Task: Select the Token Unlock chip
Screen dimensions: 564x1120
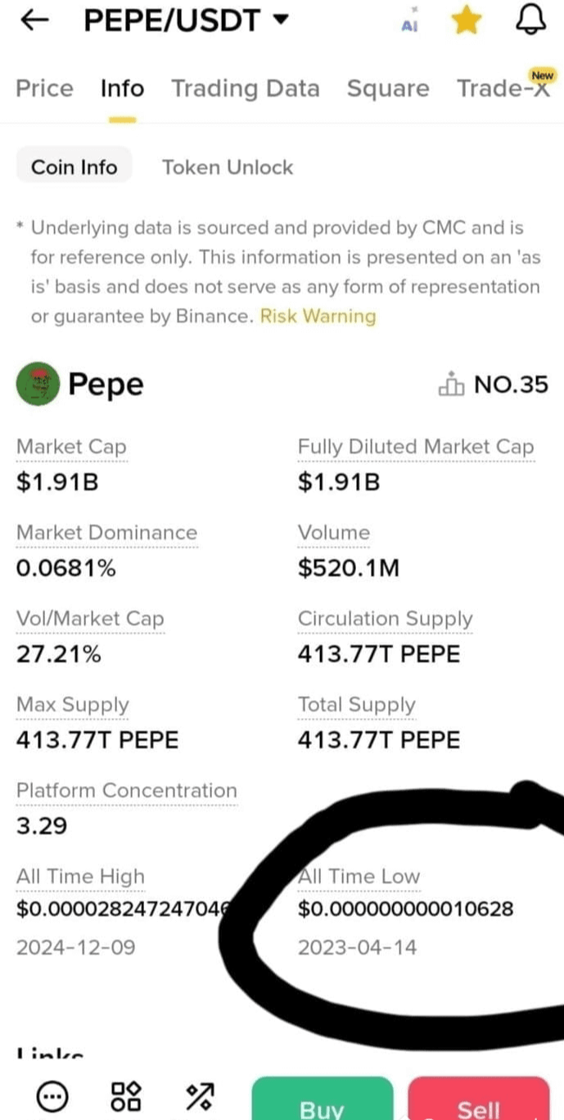Action: (228, 167)
